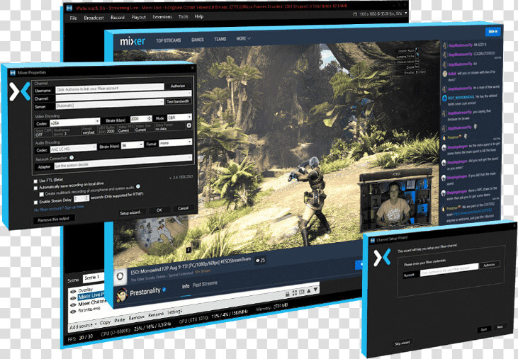
Task: Click the fit-to-screen expand icon in sources toolbar
Action: 294,292
